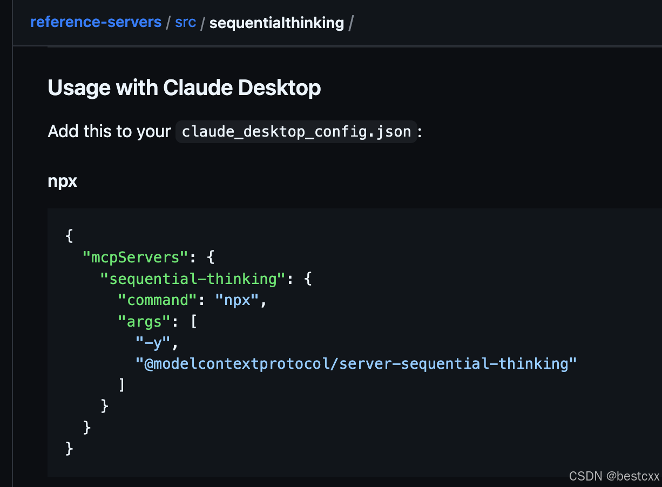Click the "-y" argument string
This screenshot has width=662, height=487.
coord(154,342)
